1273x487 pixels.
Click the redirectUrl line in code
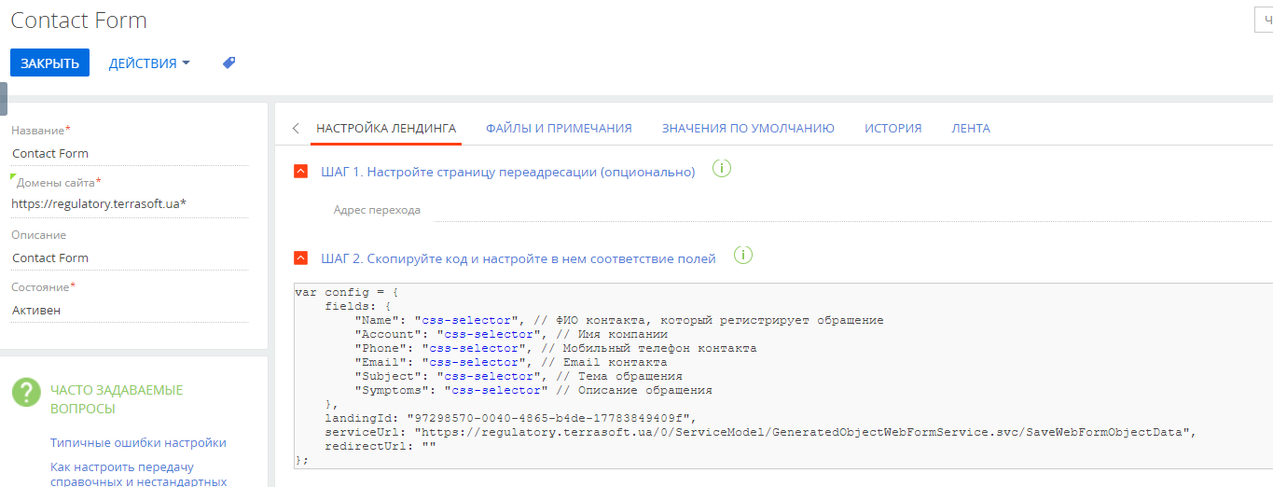(x=381, y=446)
